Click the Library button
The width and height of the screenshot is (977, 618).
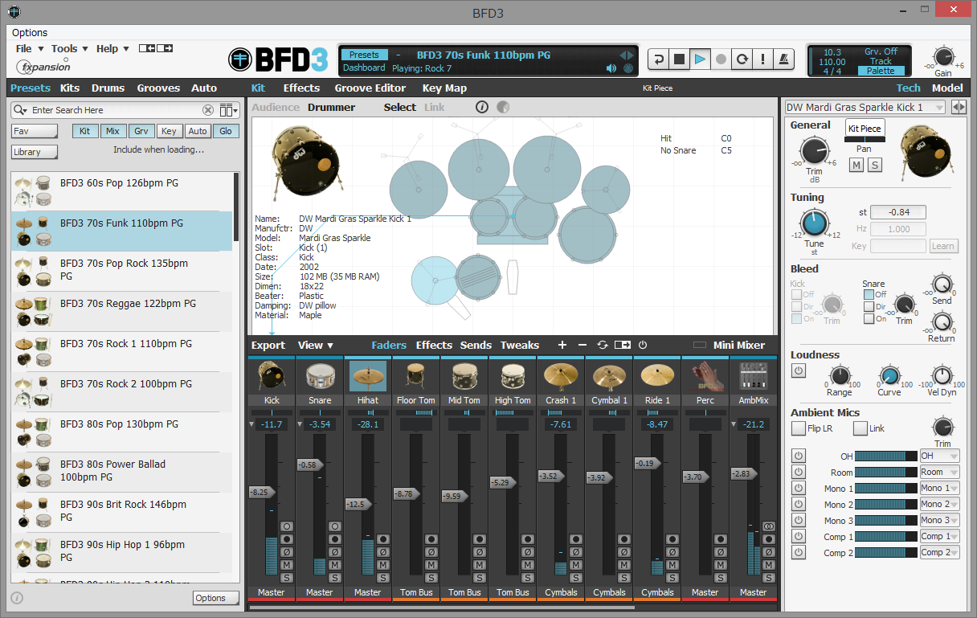pos(35,152)
